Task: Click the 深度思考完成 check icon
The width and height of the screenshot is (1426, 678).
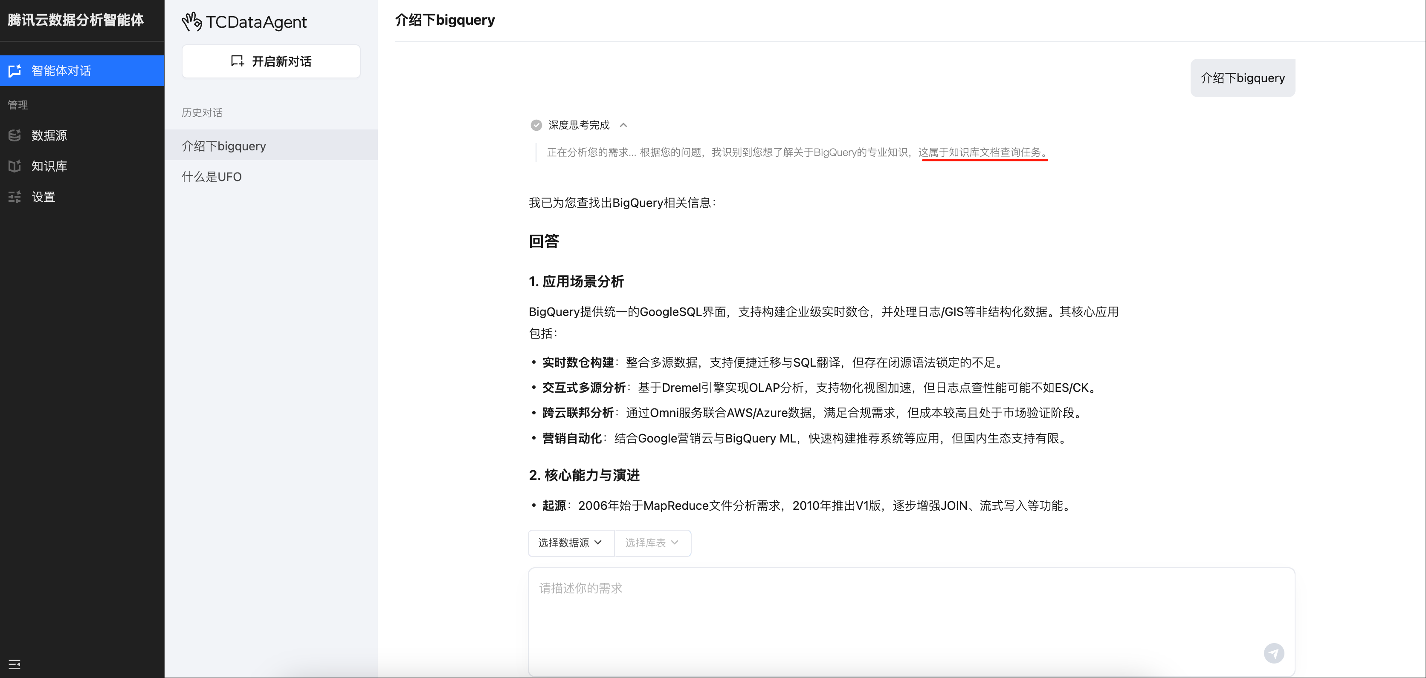Action: 536,125
